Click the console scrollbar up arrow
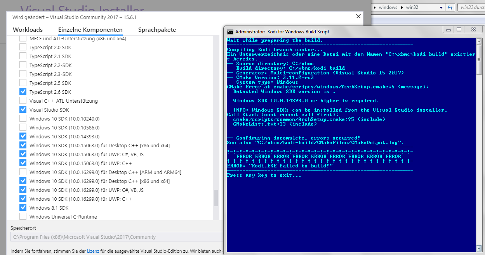Image resolution: width=485 pixels, height=255 pixels. point(479,41)
